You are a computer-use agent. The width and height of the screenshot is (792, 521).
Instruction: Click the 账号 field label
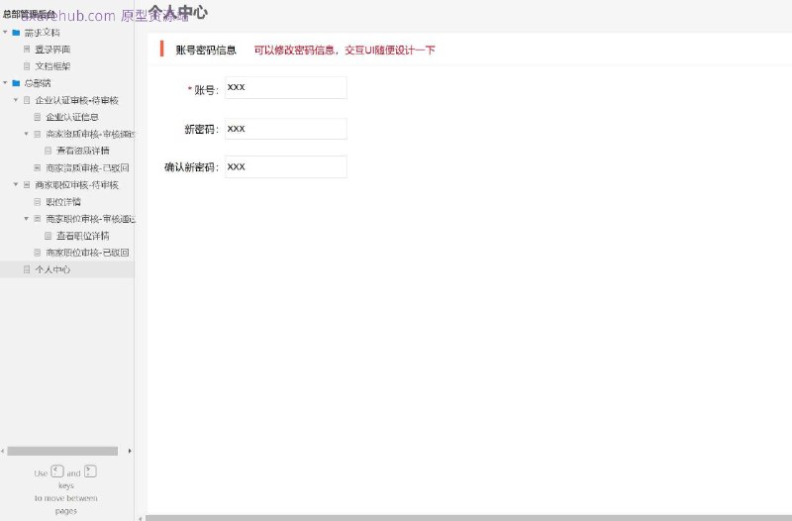pyautogui.click(x=206, y=90)
